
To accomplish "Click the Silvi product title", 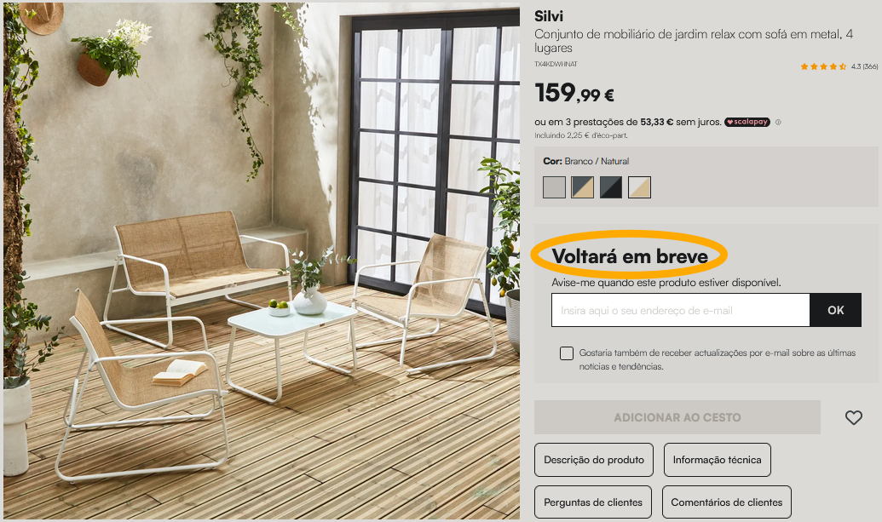I will tap(549, 16).
